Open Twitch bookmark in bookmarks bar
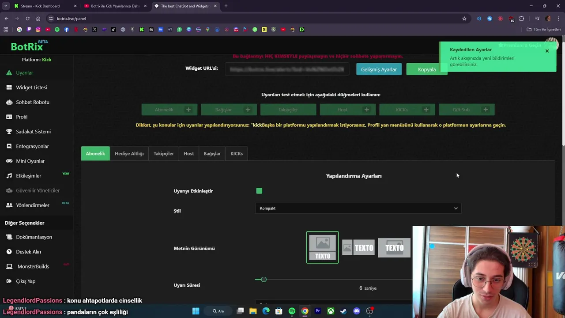This screenshot has width=565, height=318. tap(29, 30)
